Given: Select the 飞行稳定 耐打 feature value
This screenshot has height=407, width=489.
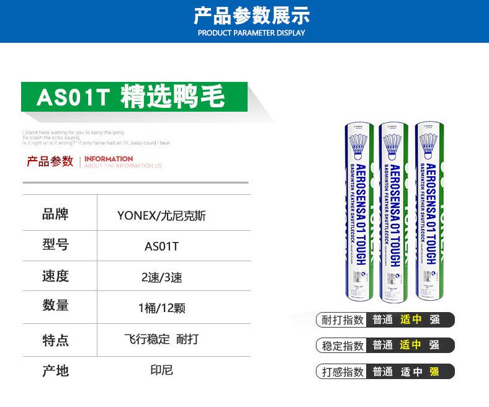Looking at the screenshot, I should [161, 339].
